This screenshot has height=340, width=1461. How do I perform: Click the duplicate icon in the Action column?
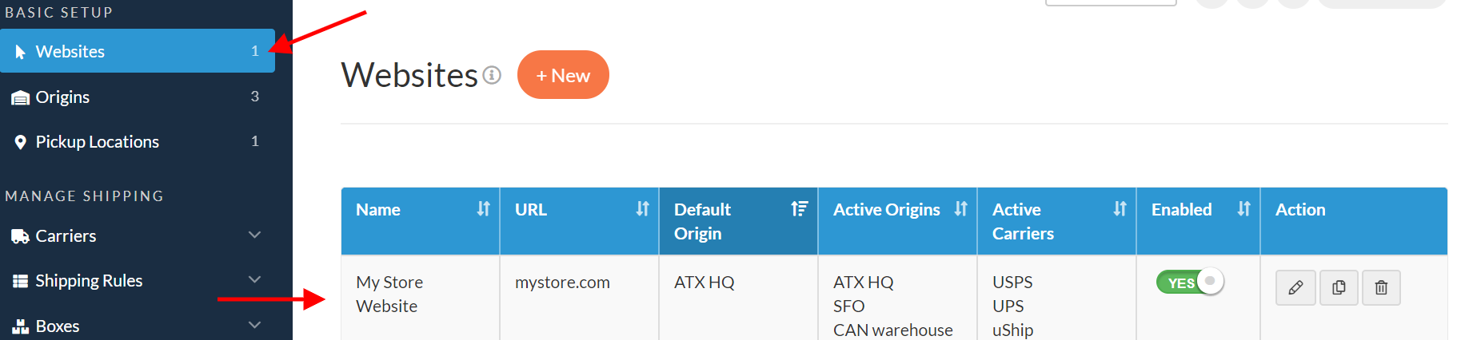[1339, 287]
